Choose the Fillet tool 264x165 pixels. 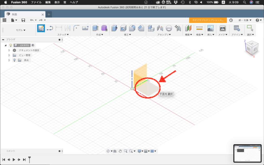point(132,28)
